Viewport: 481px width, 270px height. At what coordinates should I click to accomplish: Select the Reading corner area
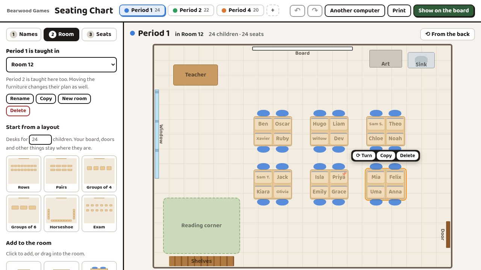[x=201, y=225]
